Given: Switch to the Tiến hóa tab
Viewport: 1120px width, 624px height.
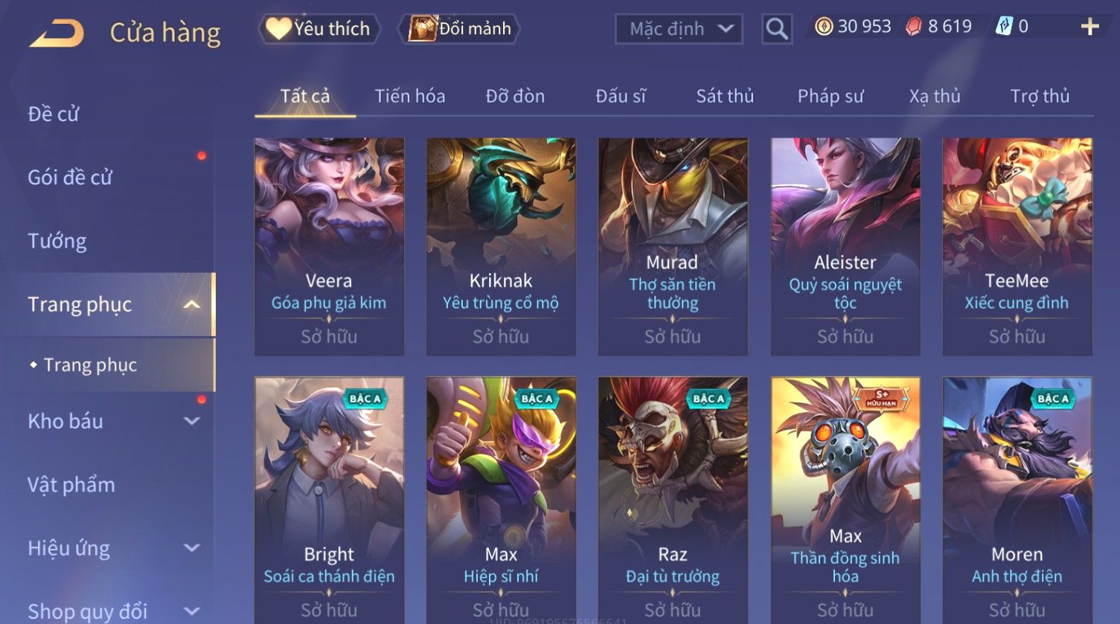Looking at the screenshot, I should [x=410, y=96].
